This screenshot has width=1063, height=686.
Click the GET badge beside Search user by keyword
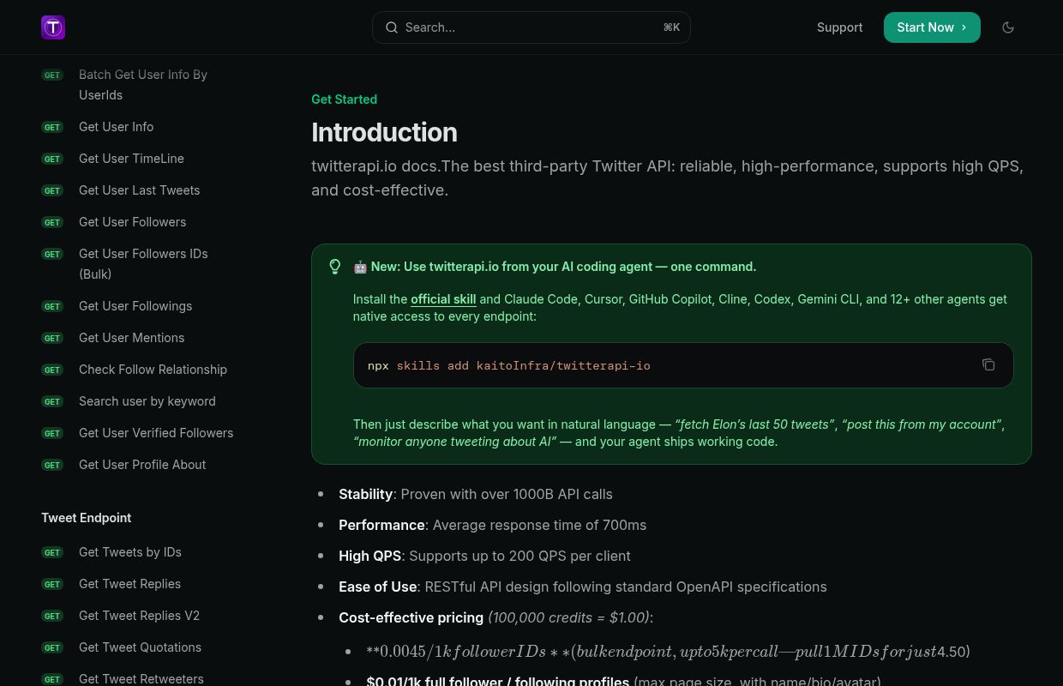tap(52, 401)
